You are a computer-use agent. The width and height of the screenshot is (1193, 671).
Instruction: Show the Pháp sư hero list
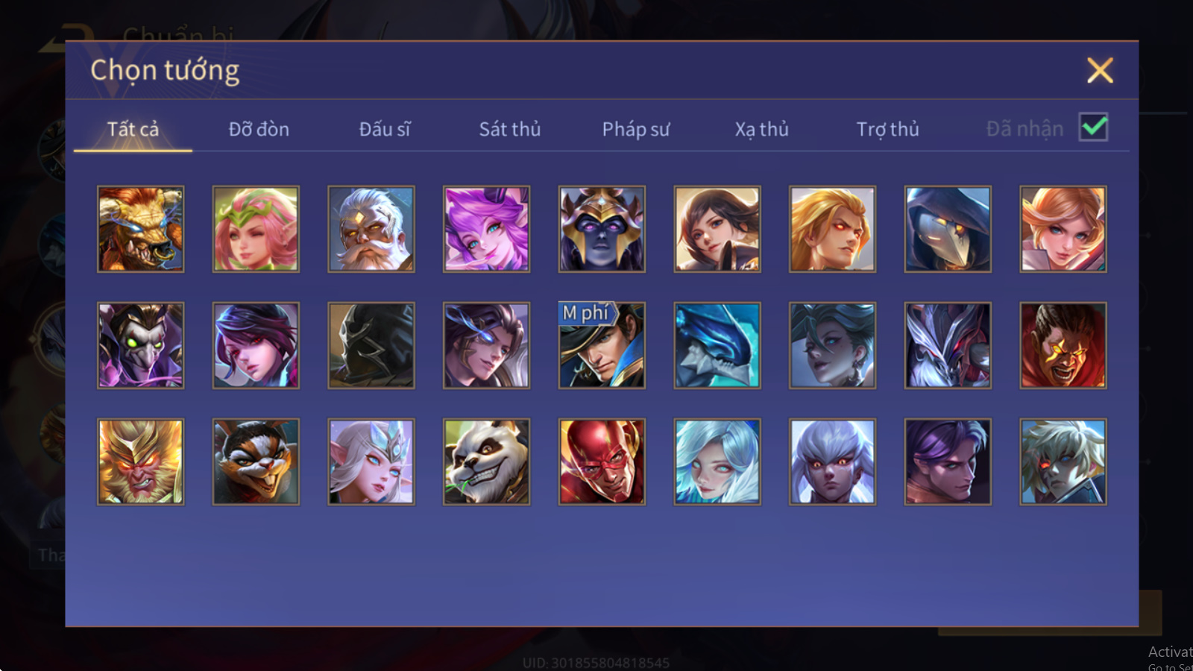pos(636,129)
